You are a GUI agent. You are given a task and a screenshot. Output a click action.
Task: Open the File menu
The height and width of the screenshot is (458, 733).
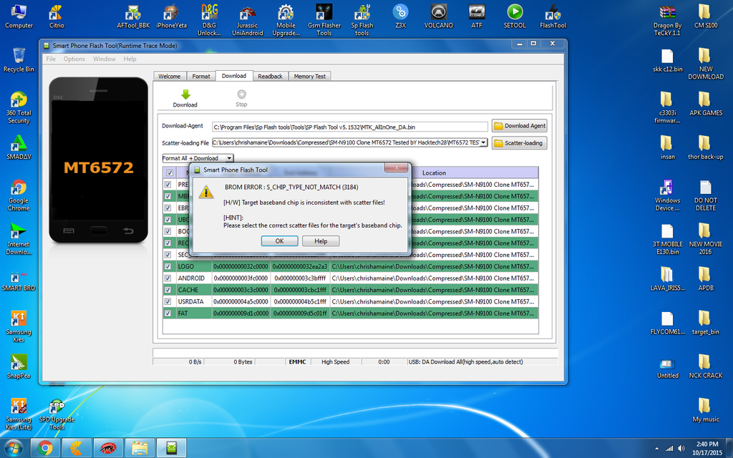coord(51,59)
